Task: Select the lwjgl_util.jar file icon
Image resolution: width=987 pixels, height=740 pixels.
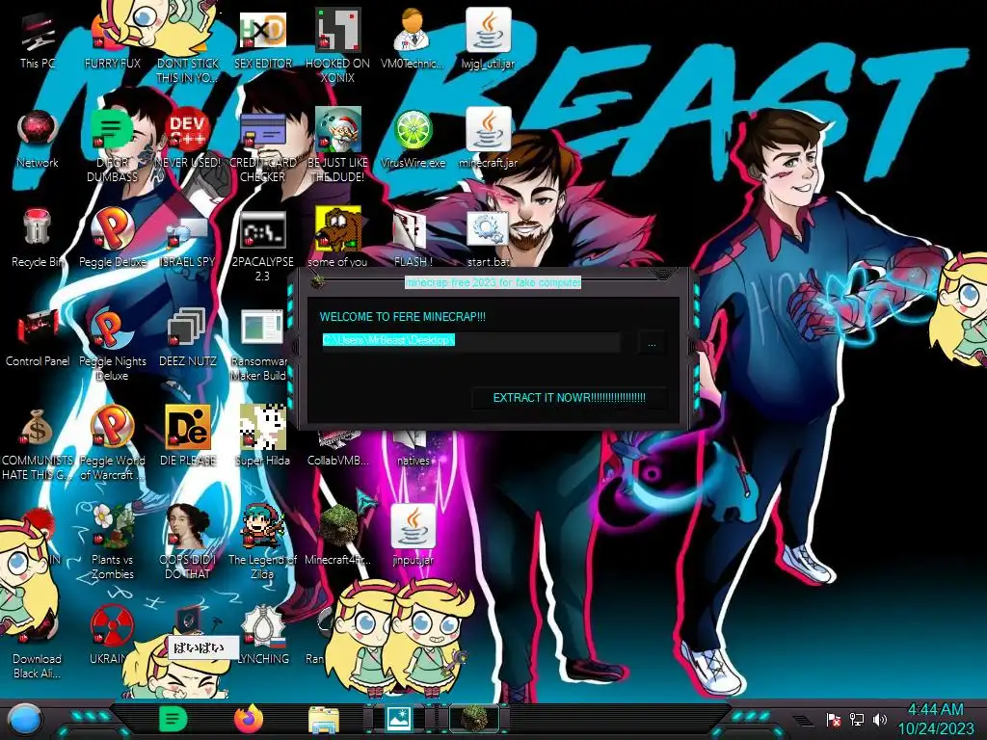Action: (x=488, y=40)
